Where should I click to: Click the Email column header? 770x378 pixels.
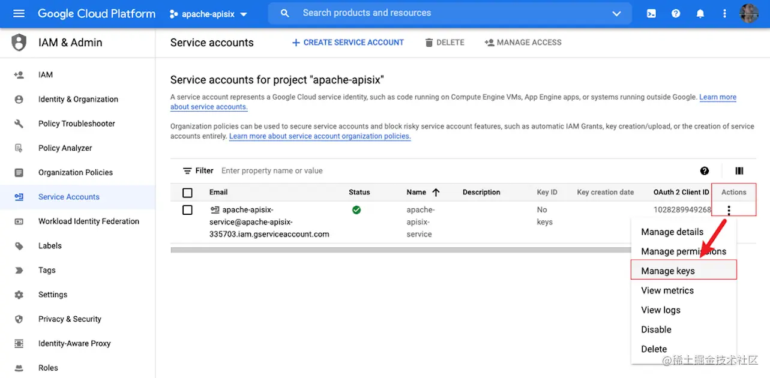tap(218, 193)
